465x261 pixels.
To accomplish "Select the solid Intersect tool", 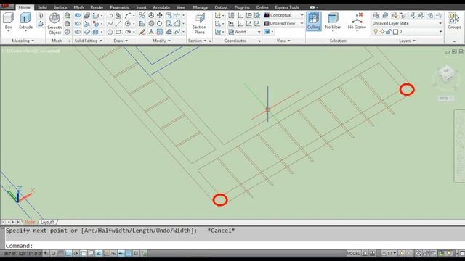I will point(78,32).
